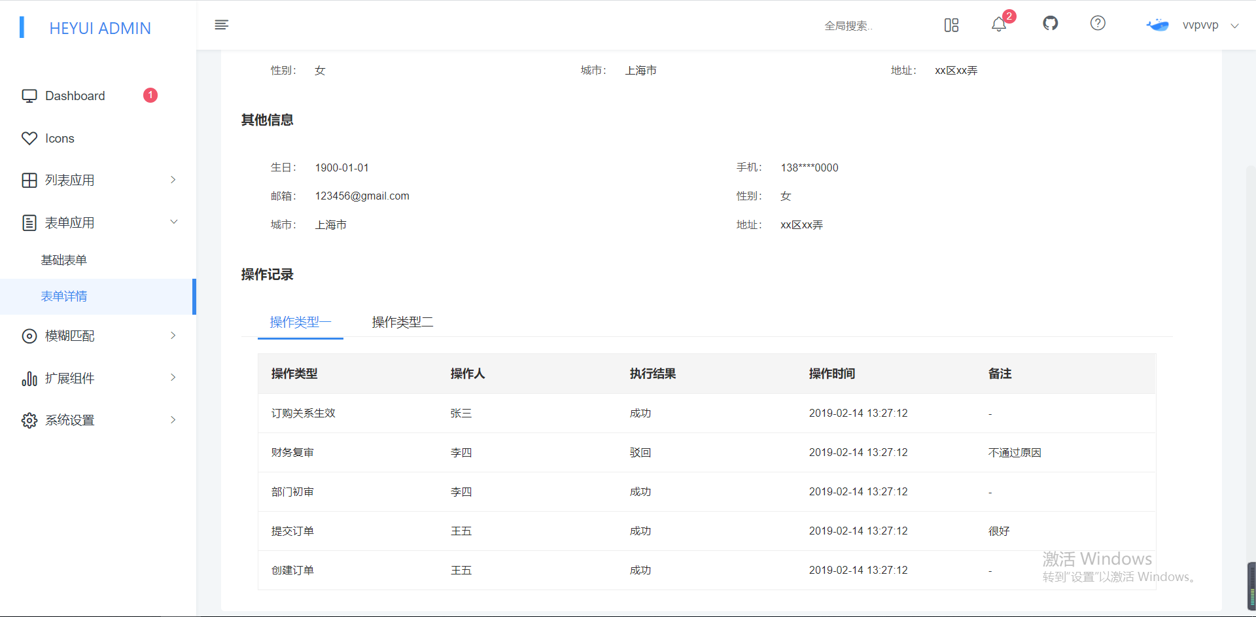Click the 驳回 result cell
Image resolution: width=1256 pixels, height=617 pixels.
pyautogui.click(x=640, y=453)
